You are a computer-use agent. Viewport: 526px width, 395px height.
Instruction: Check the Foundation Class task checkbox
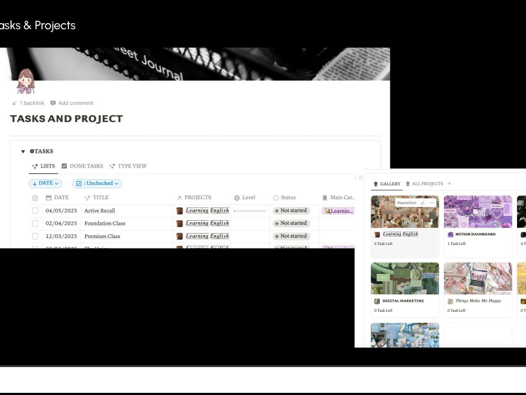(35, 223)
